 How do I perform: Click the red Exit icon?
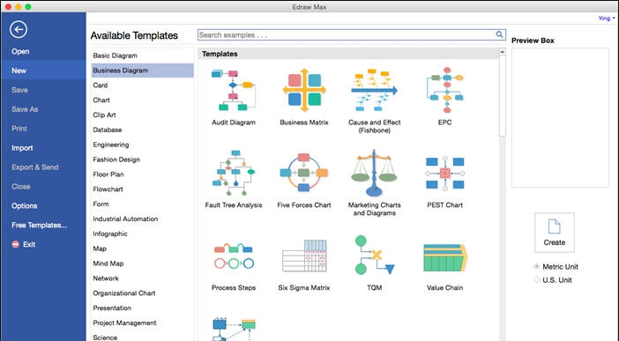pyautogui.click(x=15, y=244)
